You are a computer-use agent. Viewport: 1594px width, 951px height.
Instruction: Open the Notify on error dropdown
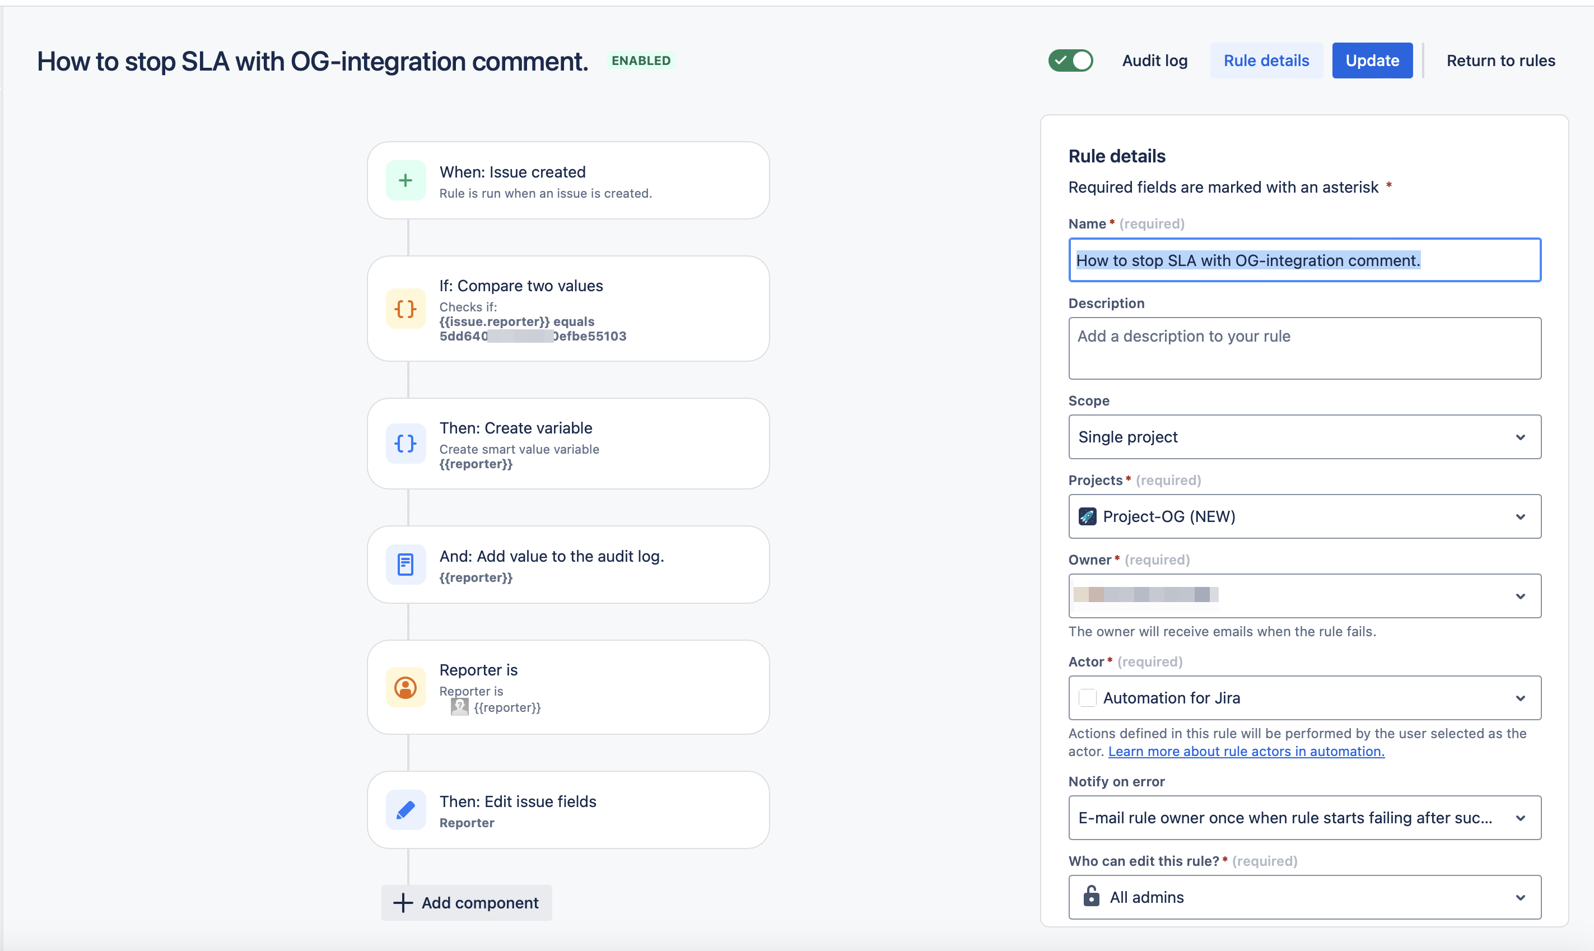[x=1304, y=818]
